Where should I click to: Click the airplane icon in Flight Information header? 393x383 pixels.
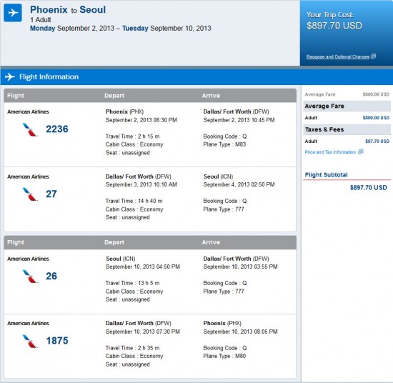10,76
